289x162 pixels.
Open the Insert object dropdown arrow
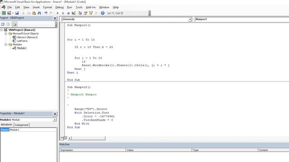[13, 13]
